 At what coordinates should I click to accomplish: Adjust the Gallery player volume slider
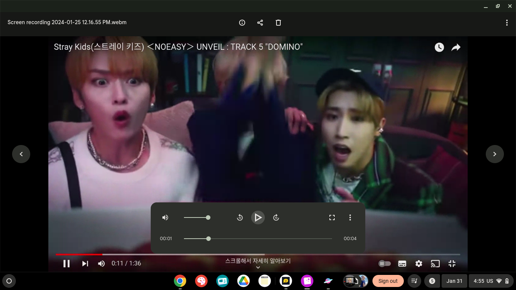point(197,217)
